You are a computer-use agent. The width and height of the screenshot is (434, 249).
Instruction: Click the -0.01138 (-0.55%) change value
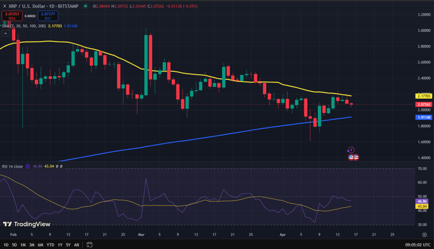(x=181, y=6)
